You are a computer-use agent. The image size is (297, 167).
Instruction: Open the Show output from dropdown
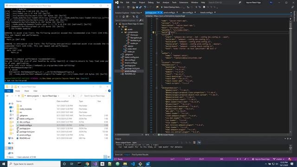coord(155,142)
